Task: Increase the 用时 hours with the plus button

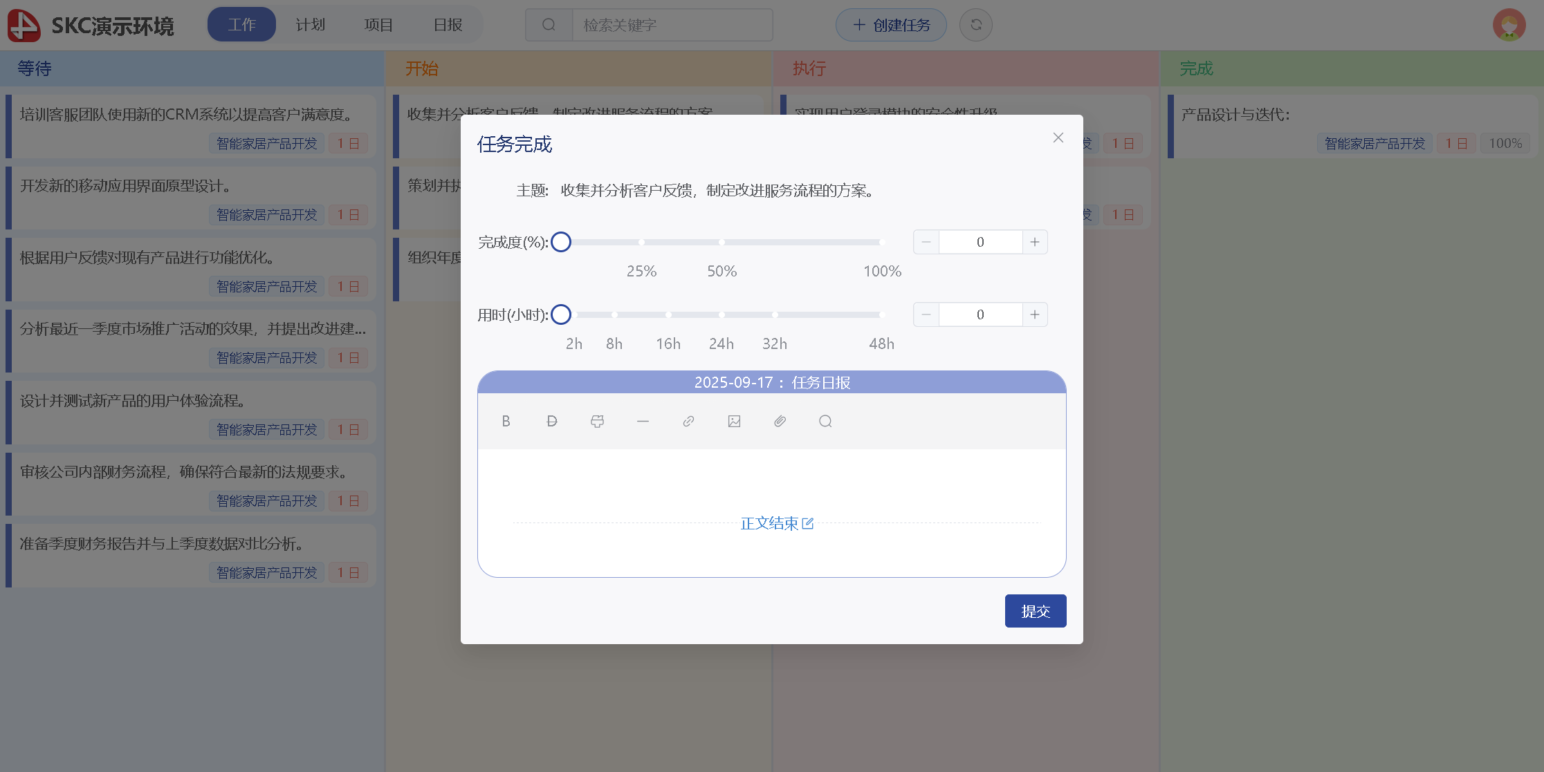Action: click(1034, 314)
